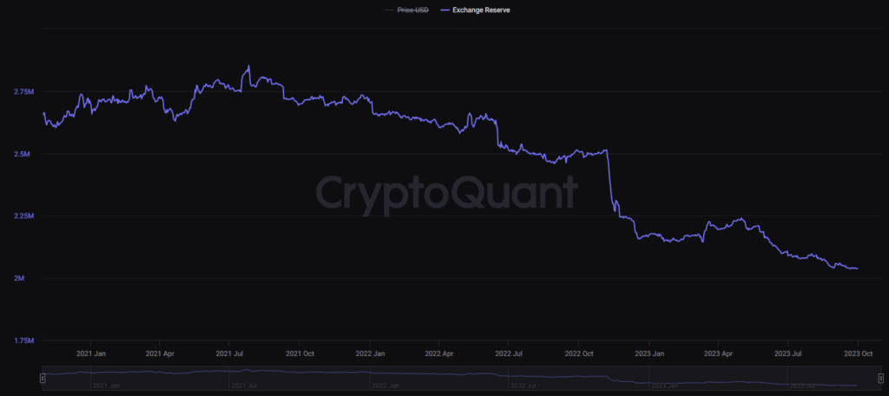Image resolution: width=889 pixels, height=396 pixels.
Task: Click the 2021 Jan label on main x-axis
Action: click(x=90, y=353)
